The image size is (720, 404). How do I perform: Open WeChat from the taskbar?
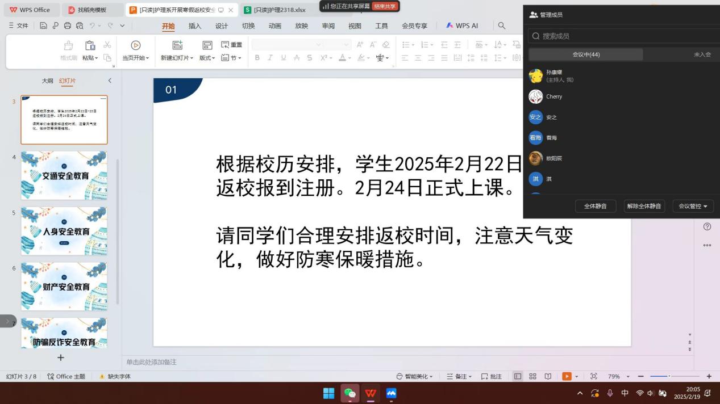[350, 393]
